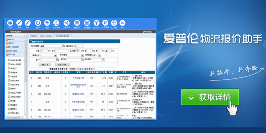Open the 货物类型 WPX dropdown
This screenshot has width=266, height=133.
pyautogui.click(x=96, y=55)
